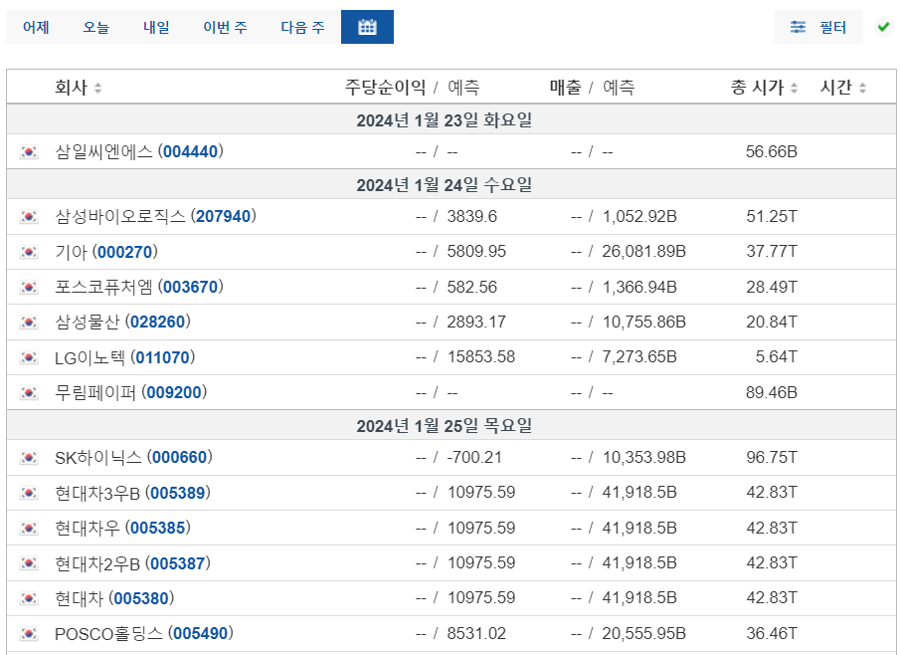Click company name 삼성바이오로직스

pyautogui.click(x=120, y=217)
